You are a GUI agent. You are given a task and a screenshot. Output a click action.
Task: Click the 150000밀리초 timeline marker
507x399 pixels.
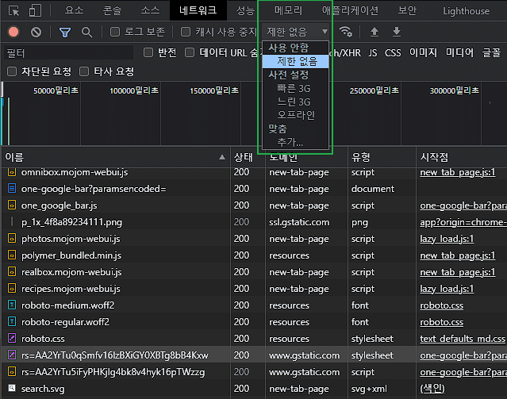214,90
